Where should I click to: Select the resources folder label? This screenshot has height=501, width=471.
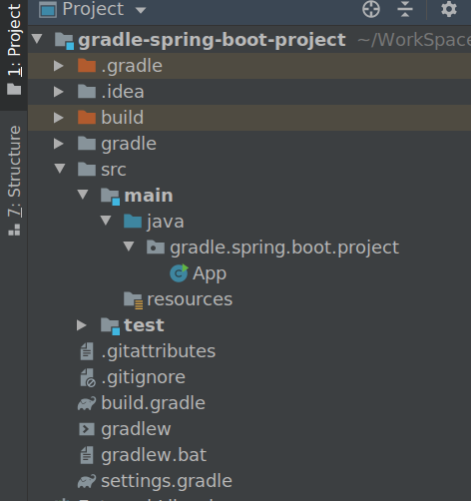(190, 299)
